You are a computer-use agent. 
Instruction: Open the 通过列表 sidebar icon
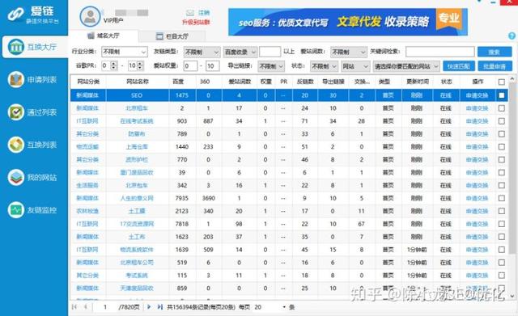click(16, 112)
